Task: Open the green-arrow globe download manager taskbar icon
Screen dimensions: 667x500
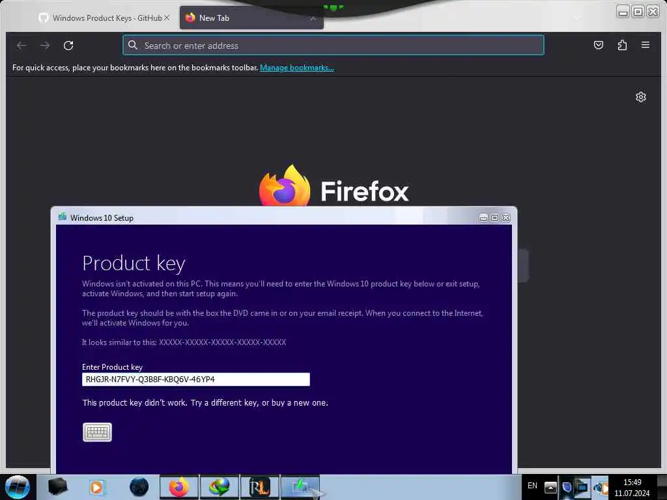Action: (219, 487)
